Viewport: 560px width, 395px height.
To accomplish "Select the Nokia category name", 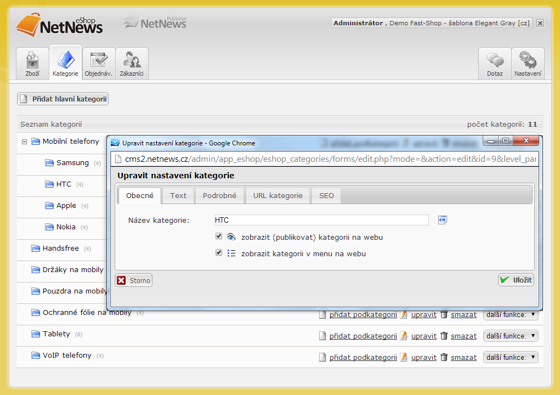I will (66, 227).
